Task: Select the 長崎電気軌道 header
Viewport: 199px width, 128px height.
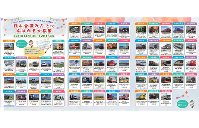Action: pyautogui.click(x=153, y=91)
